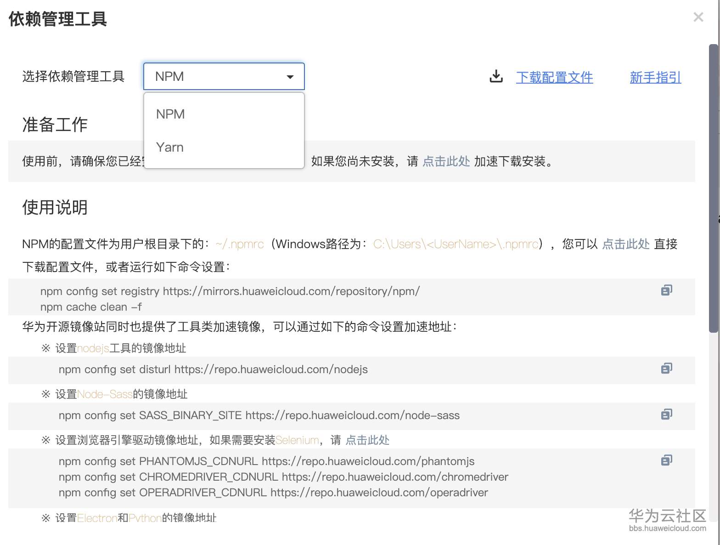The height and width of the screenshot is (545, 720).
Task: Click the OPERADRIVER_CDNURL command line
Action: coord(273,493)
